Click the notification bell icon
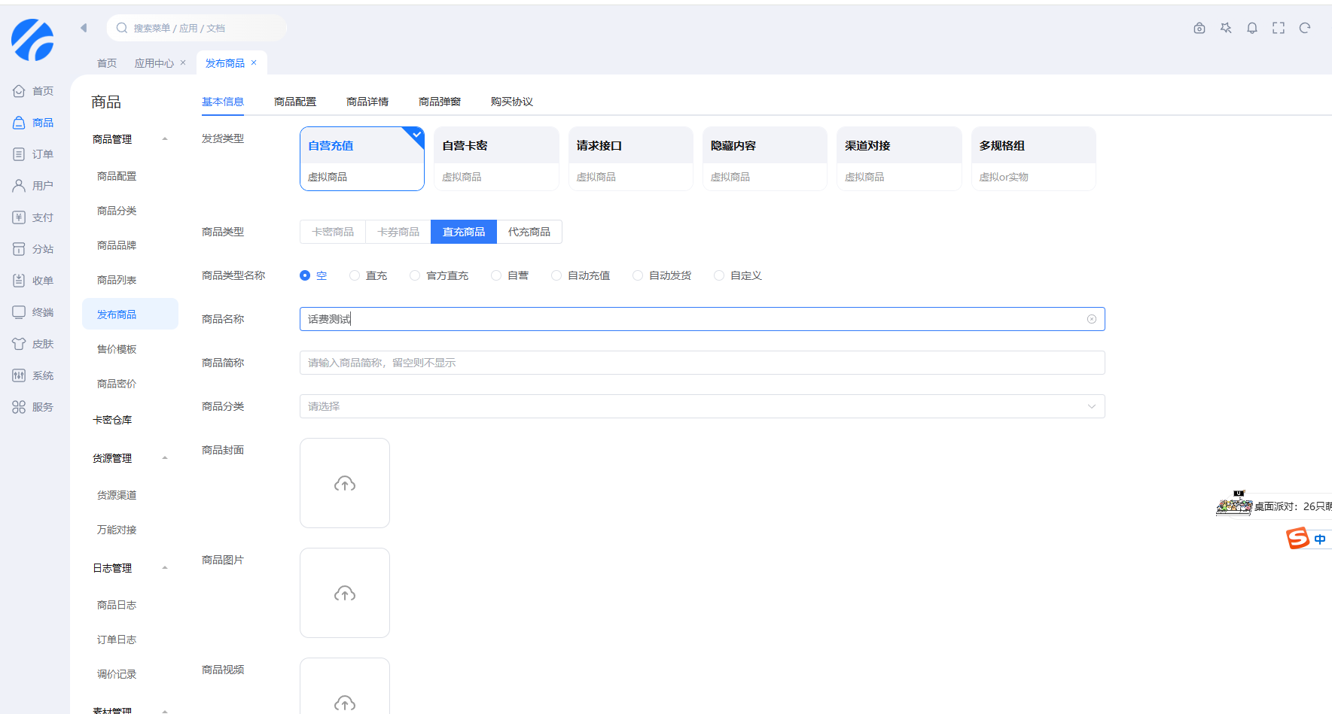 coord(1251,28)
